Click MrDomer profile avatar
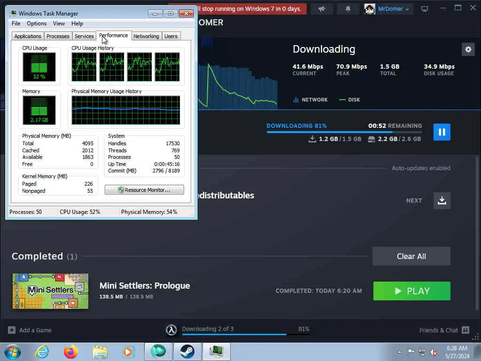 (x=369, y=9)
